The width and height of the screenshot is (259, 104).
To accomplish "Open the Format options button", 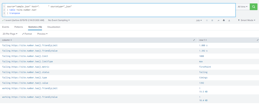I will (x=27, y=34).
